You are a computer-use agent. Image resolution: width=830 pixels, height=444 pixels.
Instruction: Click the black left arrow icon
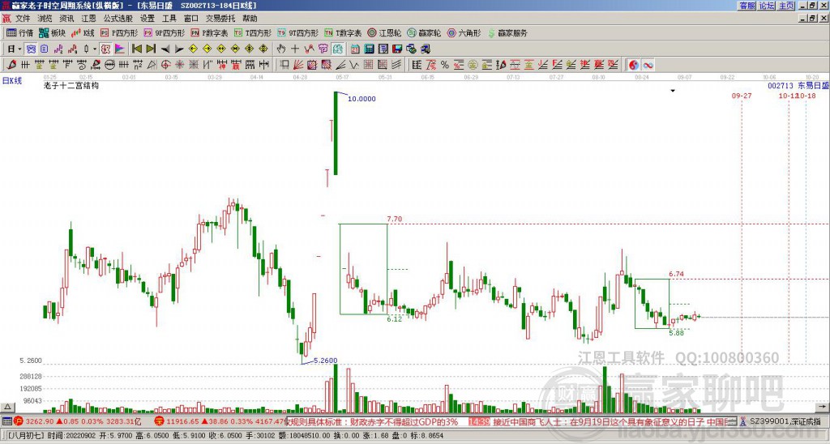pos(165,49)
